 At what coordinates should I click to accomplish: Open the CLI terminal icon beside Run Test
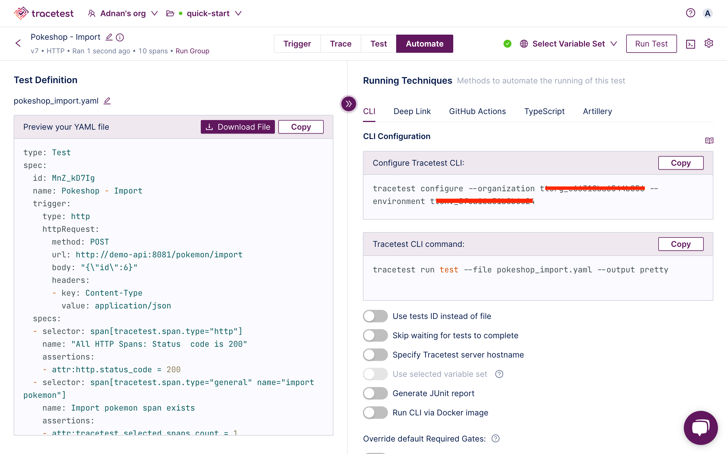coord(691,44)
